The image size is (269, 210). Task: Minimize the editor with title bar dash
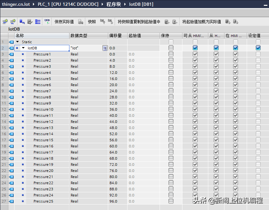tap(265, 5)
